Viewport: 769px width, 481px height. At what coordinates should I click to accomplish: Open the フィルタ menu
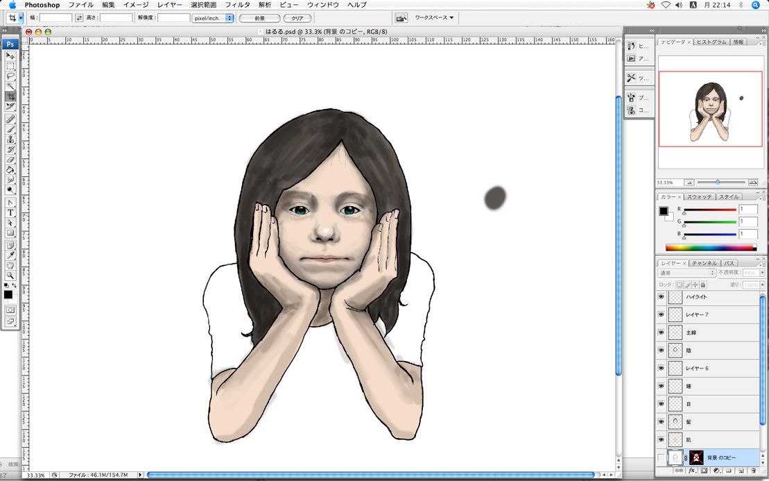point(237,5)
